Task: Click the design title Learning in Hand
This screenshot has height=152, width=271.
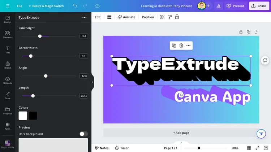Action: [166, 6]
